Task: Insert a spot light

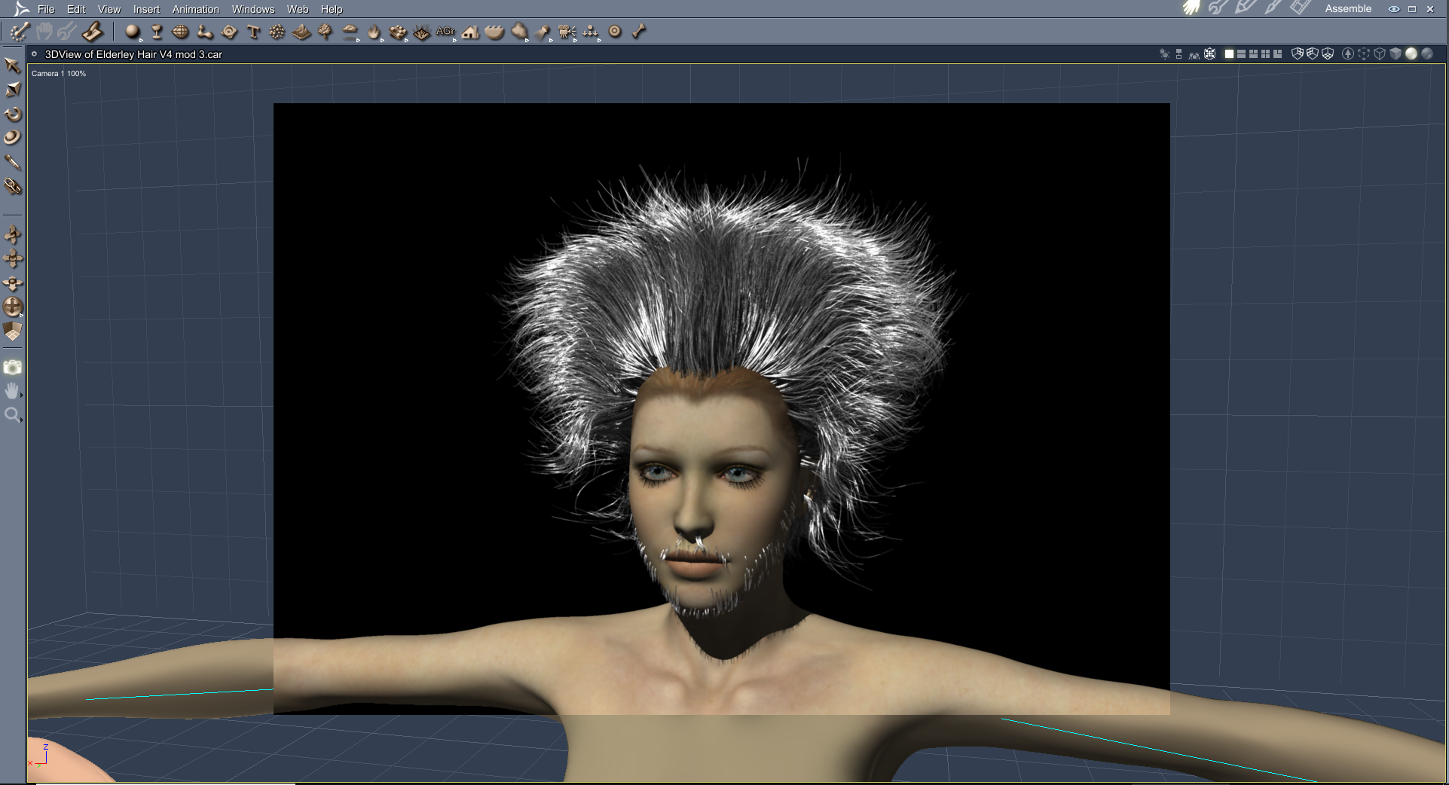Action: (x=543, y=32)
